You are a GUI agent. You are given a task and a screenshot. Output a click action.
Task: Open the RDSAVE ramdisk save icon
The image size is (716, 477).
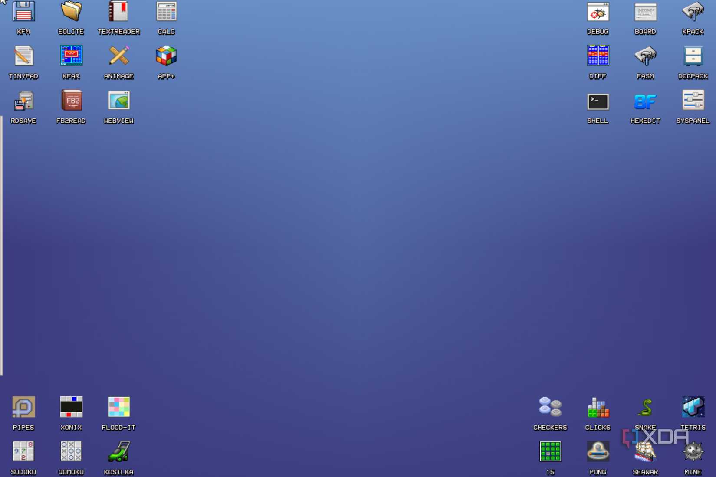(23, 101)
